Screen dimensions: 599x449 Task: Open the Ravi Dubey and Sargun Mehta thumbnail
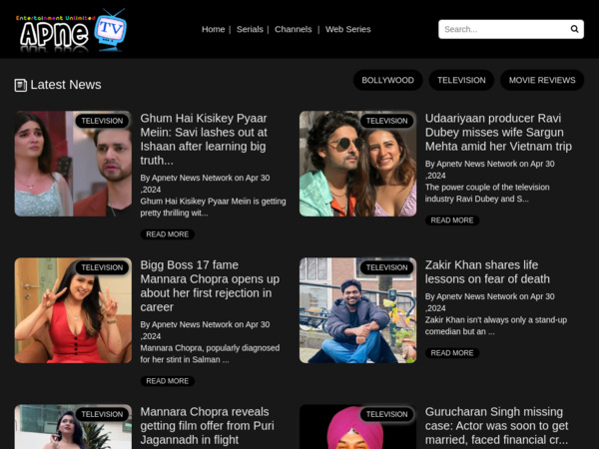pyautogui.click(x=358, y=164)
